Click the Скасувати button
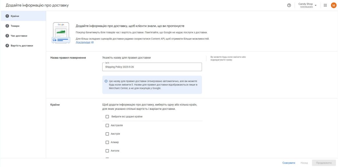 289,163
